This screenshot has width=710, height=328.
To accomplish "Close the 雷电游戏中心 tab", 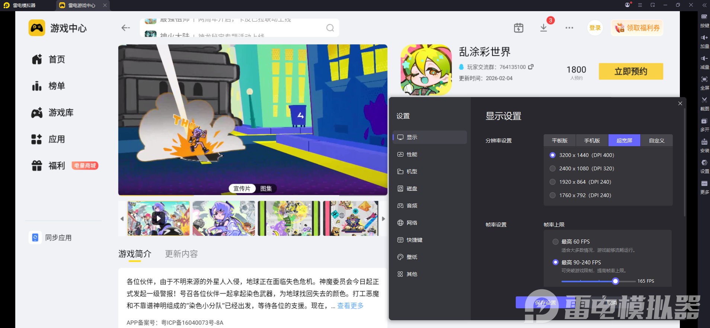I will (x=105, y=5).
